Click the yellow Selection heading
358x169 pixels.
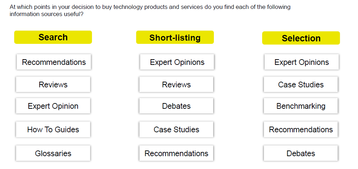tap(301, 39)
